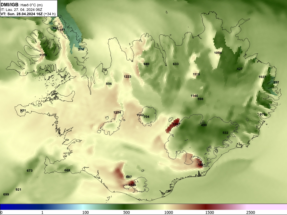Click the color scale label 0

click(1, 212)
